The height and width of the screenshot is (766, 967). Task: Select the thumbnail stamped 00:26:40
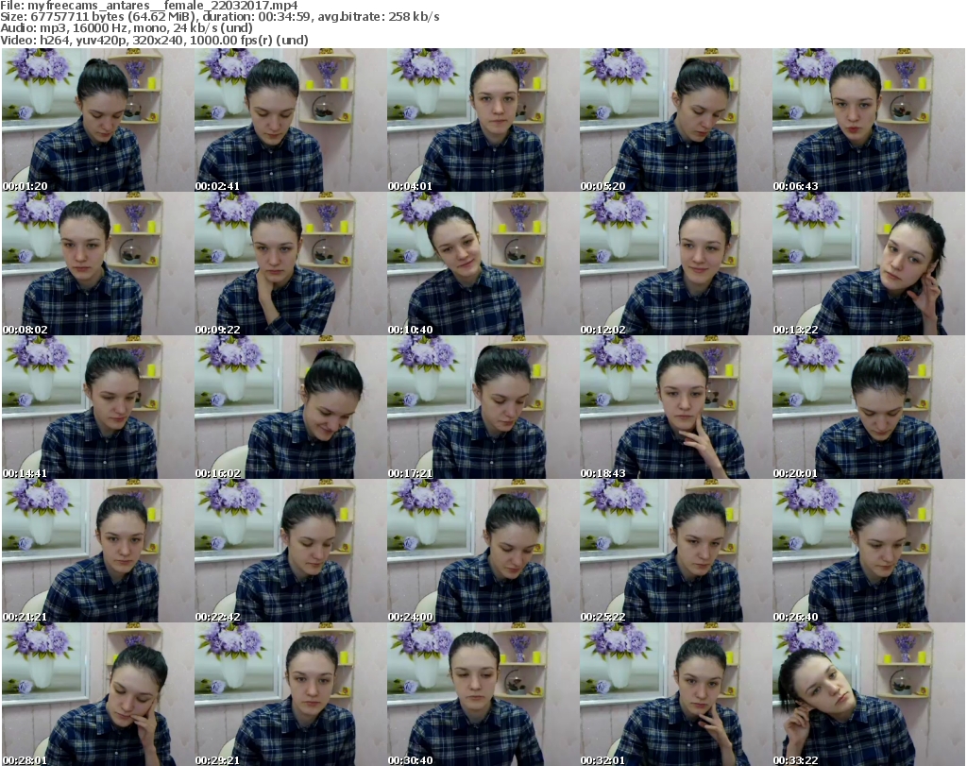click(x=869, y=551)
